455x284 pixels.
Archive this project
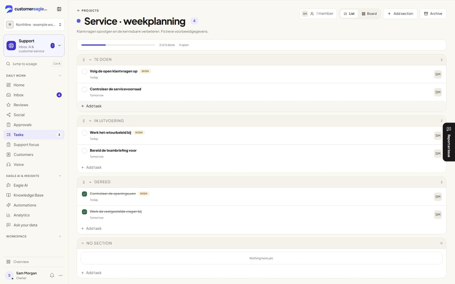[x=433, y=14]
